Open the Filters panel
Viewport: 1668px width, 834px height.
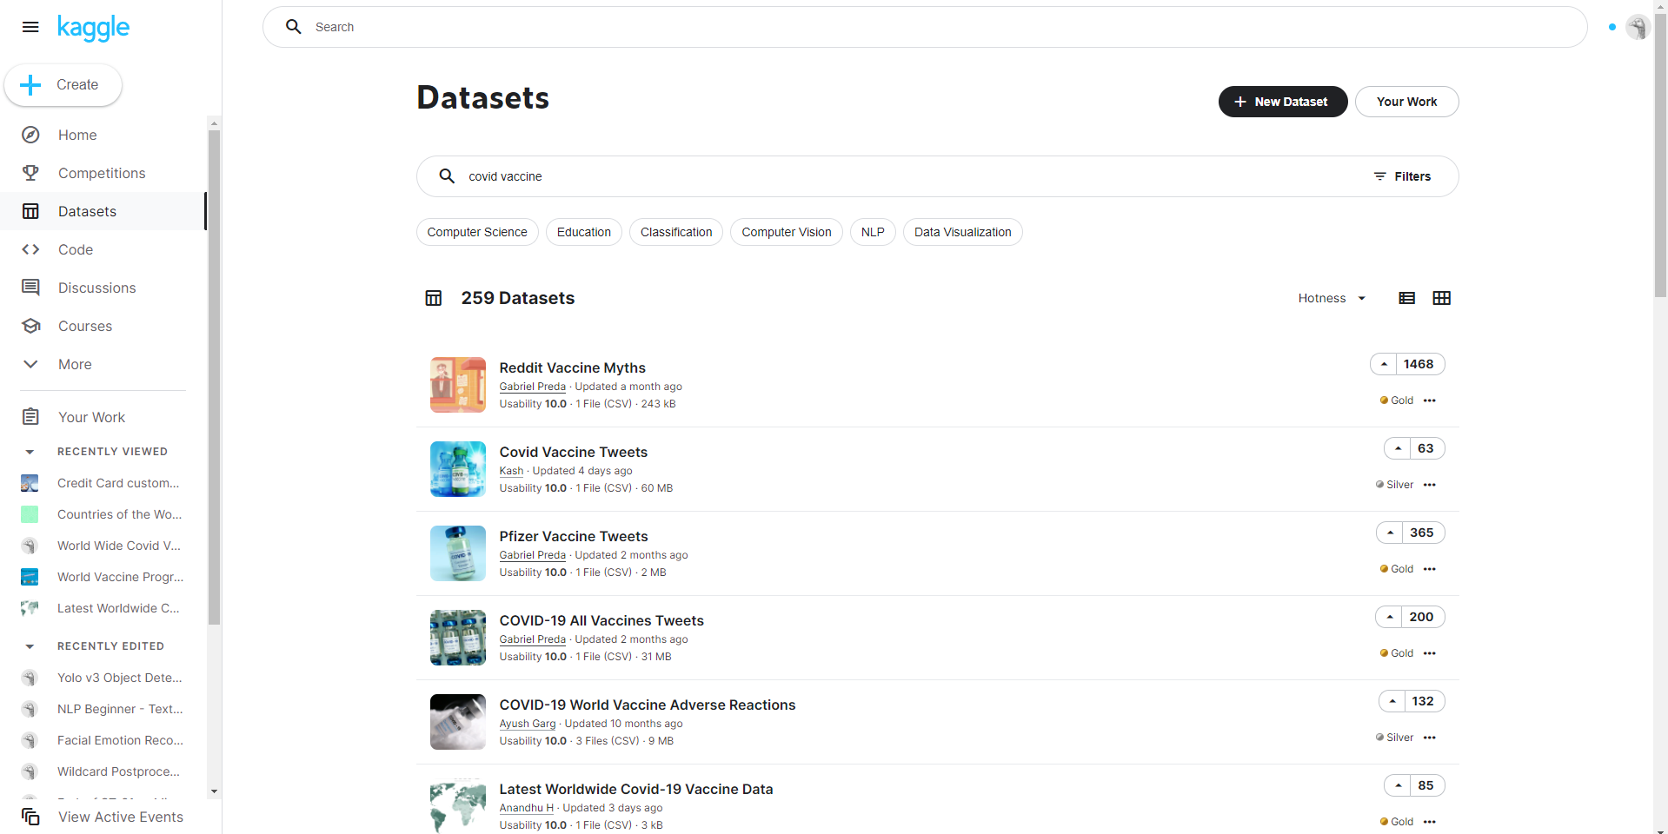(1402, 176)
